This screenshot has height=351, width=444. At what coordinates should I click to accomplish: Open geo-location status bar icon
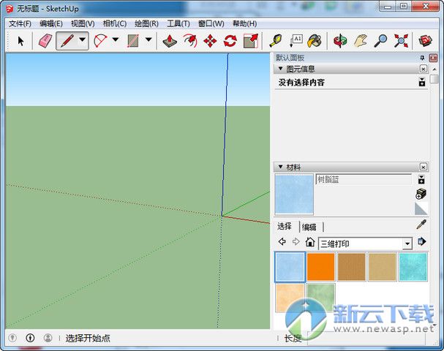click(12, 338)
